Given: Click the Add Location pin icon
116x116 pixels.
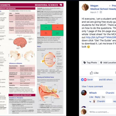Looking at the screenshot, I should click(101, 63).
